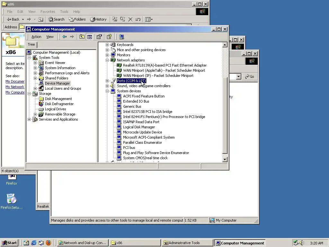Click Folders button in x86 window toolbar
This screenshot has width=329, height=247.
pos(77,19)
